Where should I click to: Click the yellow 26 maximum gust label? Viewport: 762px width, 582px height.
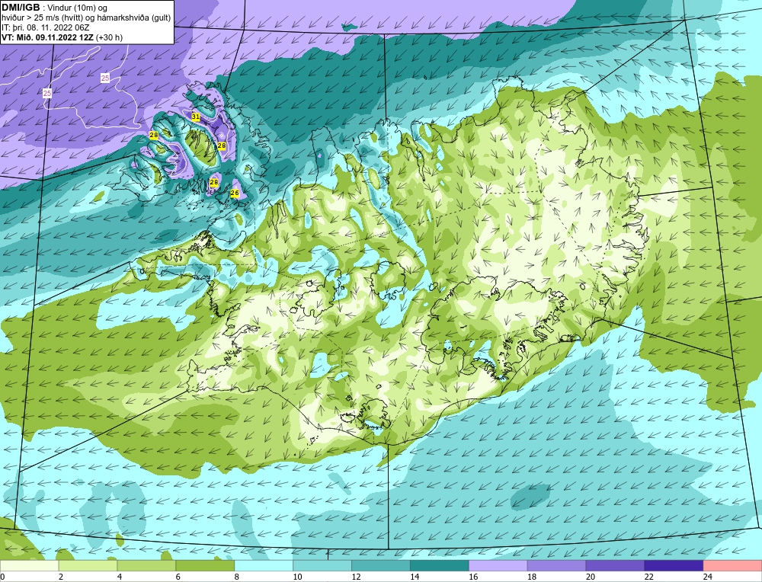235,193
